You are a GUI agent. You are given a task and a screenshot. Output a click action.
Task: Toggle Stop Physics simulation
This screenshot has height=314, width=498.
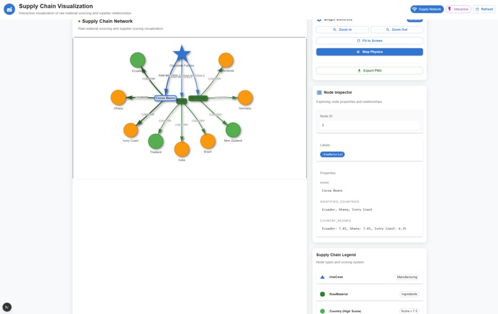click(369, 52)
